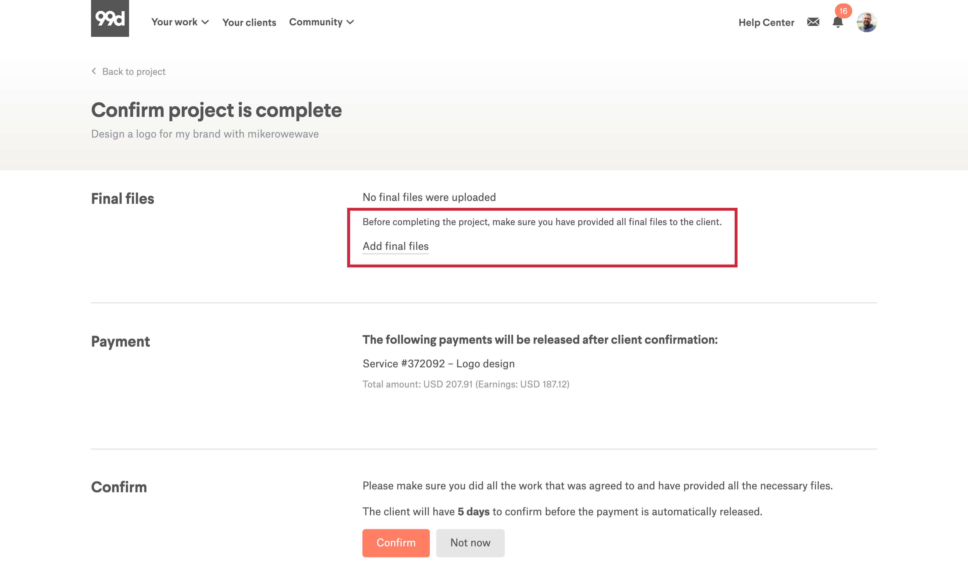Click the No final files were uploaded text

(429, 197)
